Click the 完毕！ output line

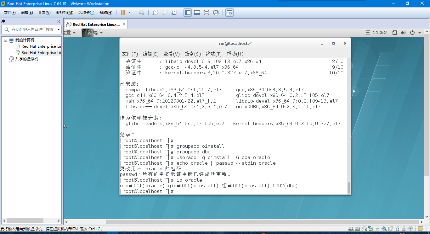[x=127, y=135]
